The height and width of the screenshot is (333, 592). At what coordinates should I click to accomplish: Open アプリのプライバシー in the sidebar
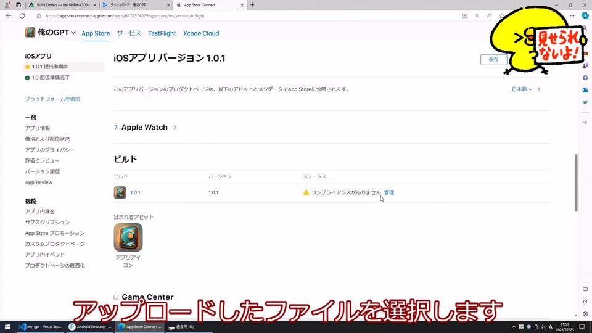[x=49, y=150]
